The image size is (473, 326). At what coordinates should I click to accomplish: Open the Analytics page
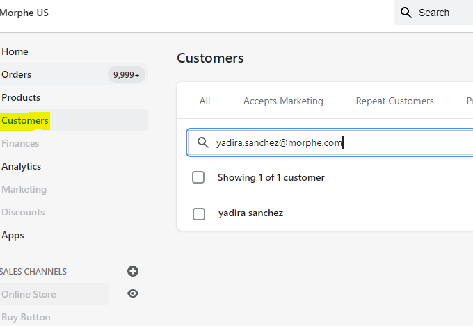pos(22,166)
